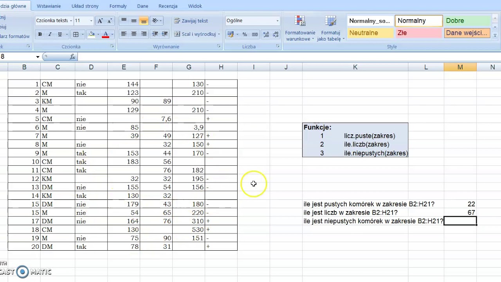The height and width of the screenshot is (282, 501).
Task: Click the Borders icon
Action: [76, 34]
